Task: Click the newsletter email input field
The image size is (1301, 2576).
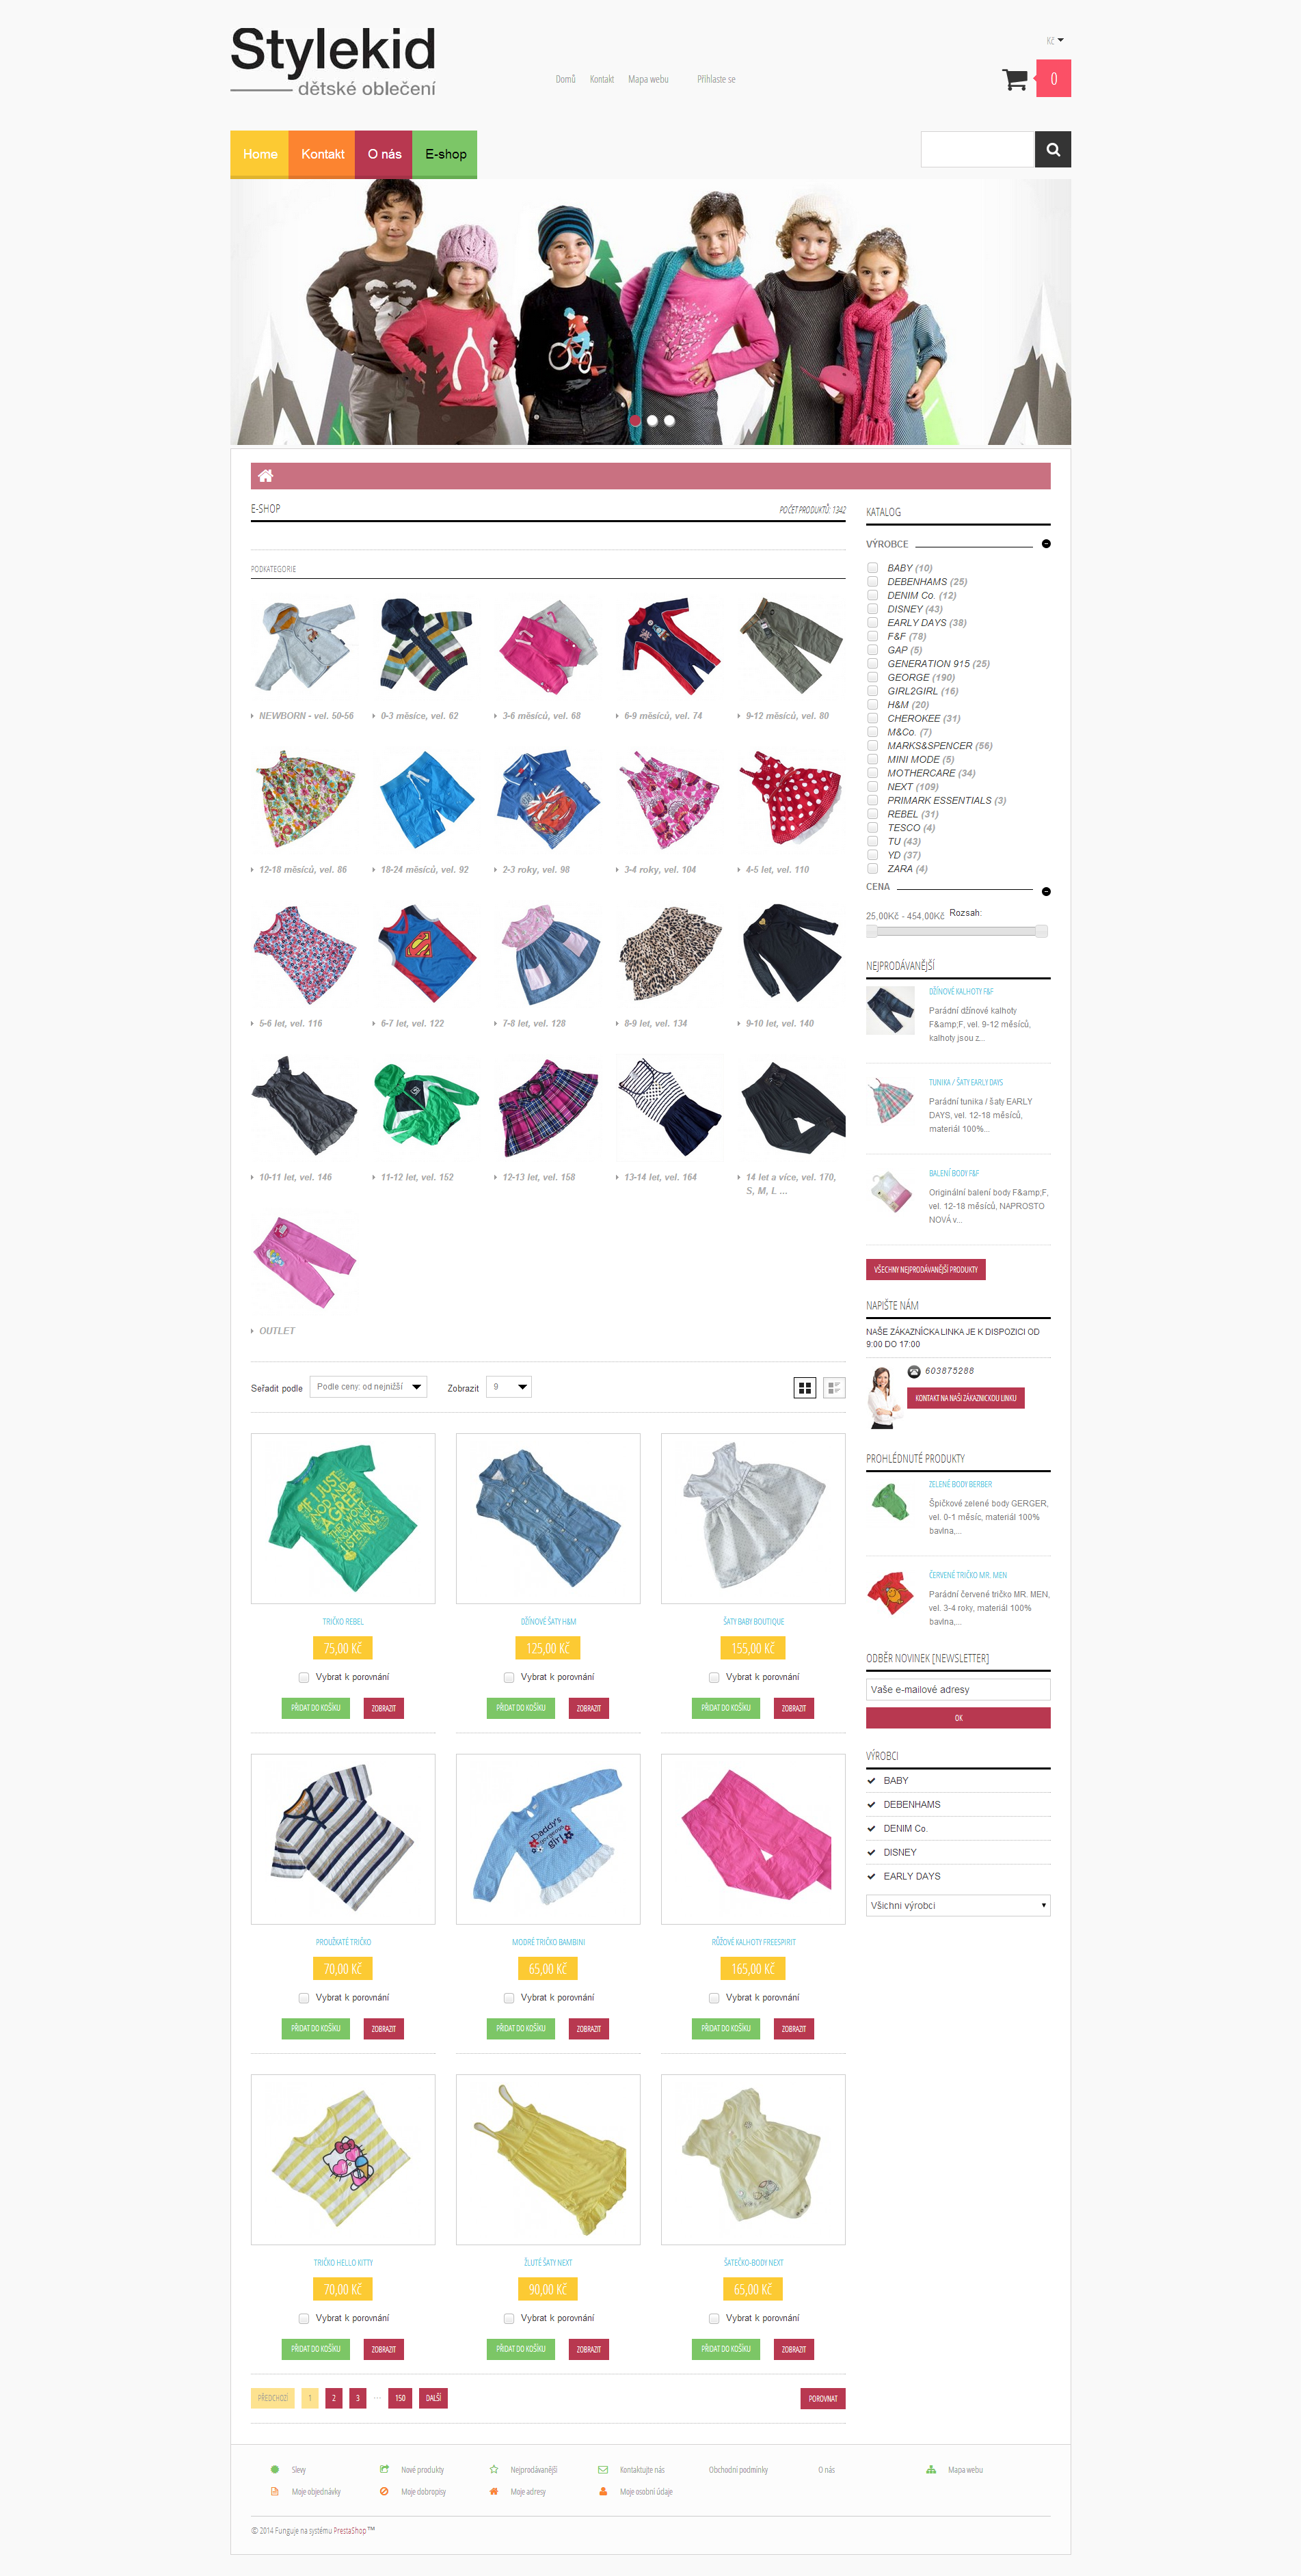Action: (958, 1689)
